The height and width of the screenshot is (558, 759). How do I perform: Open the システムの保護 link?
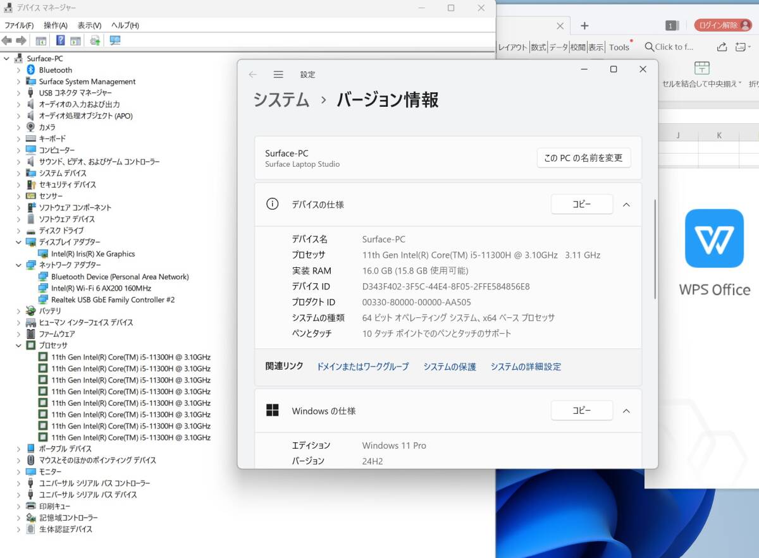[x=450, y=367]
